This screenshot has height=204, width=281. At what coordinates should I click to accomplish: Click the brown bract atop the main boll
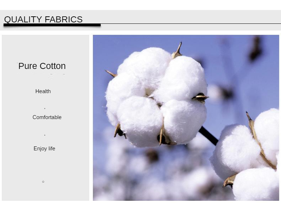click(177, 51)
